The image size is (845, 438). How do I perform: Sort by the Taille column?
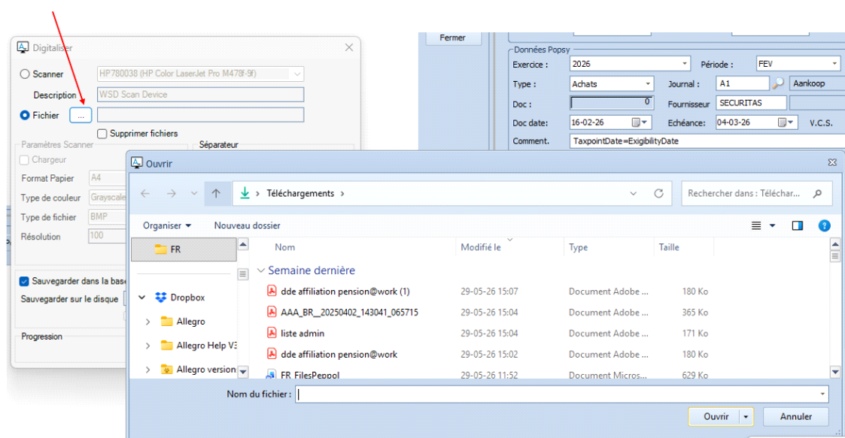(x=669, y=247)
